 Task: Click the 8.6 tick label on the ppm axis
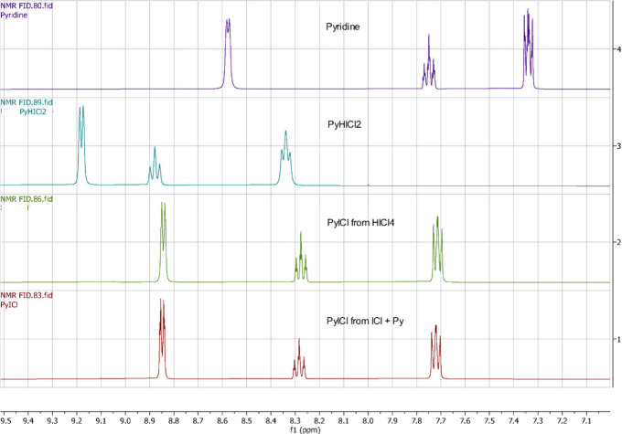222,420
